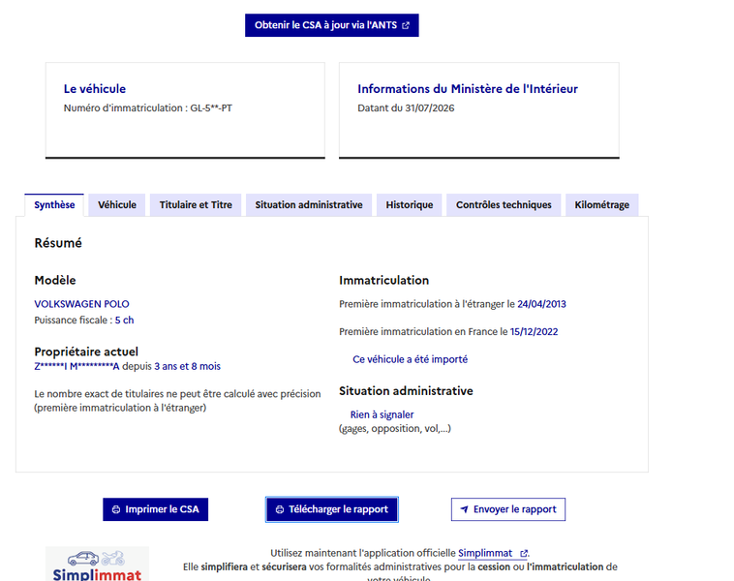Switch to the Véhicule tab
The image size is (734, 581).
(x=117, y=205)
